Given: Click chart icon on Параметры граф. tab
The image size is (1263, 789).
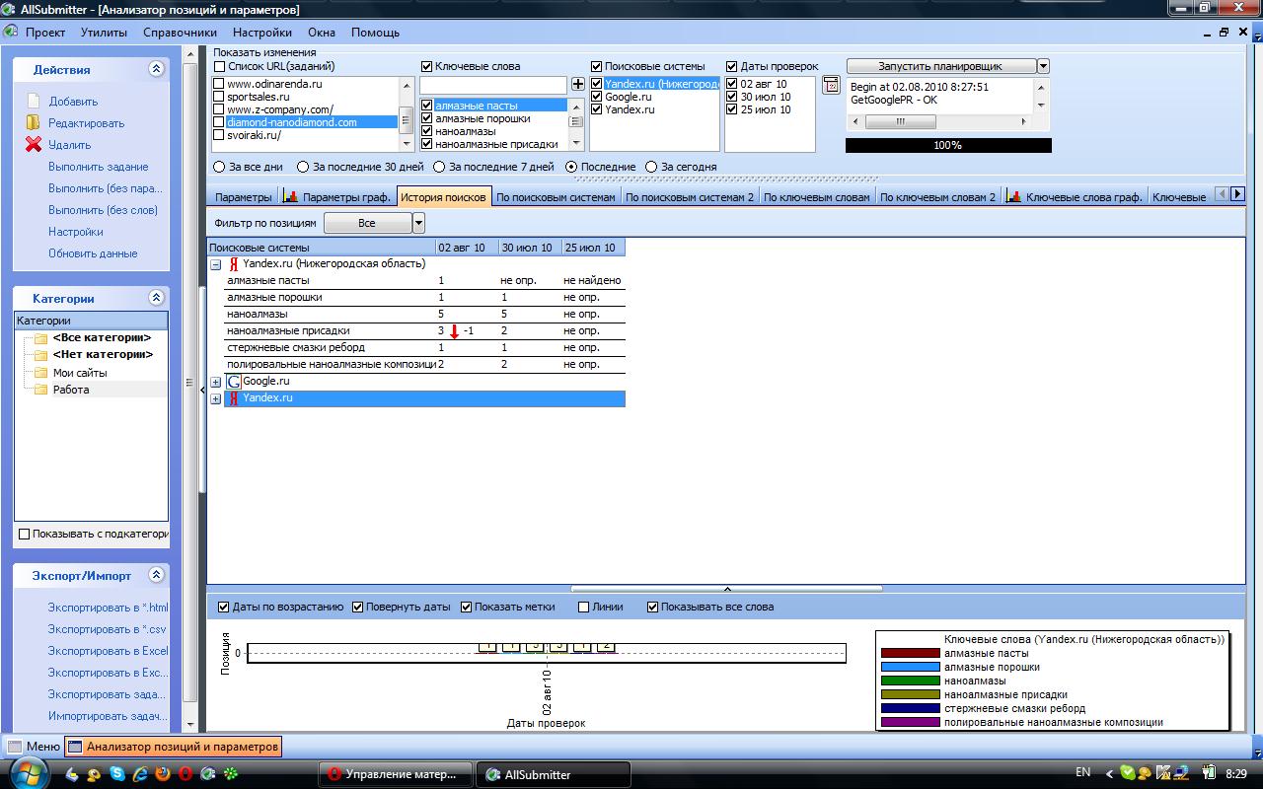Looking at the screenshot, I should (290, 196).
